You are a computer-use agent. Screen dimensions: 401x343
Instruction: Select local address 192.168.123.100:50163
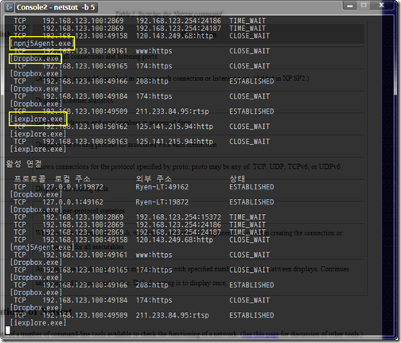pyautogui.click(x=85, y=142)
